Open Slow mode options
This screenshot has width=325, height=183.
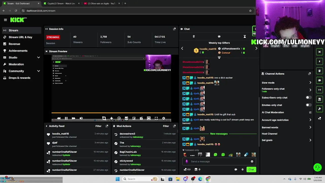pos(286,83)
